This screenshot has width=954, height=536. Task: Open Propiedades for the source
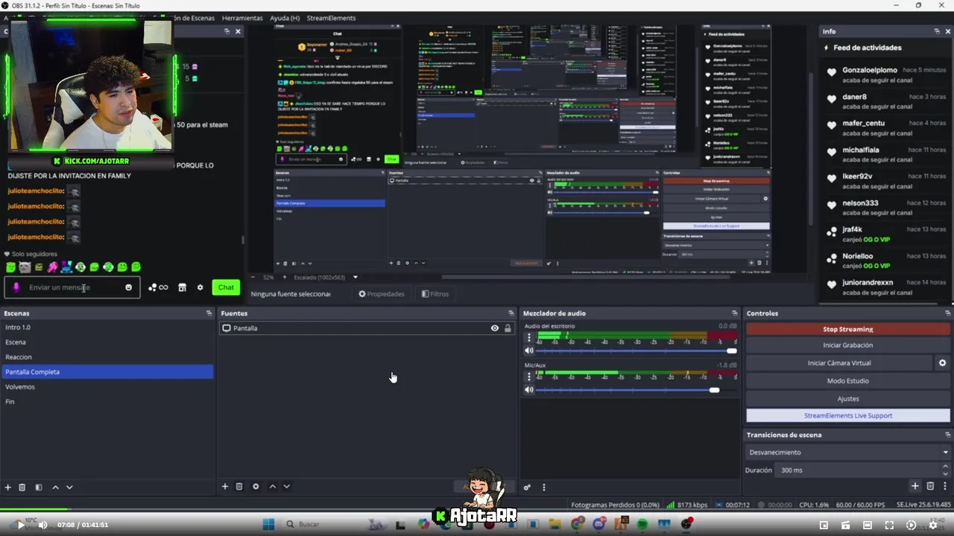(382, 294)
